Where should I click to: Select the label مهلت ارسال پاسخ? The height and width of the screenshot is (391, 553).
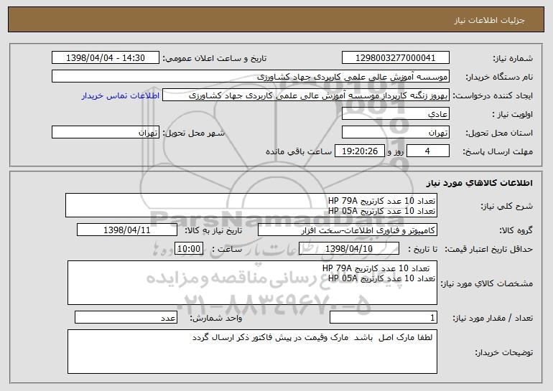tap(498, 152)
